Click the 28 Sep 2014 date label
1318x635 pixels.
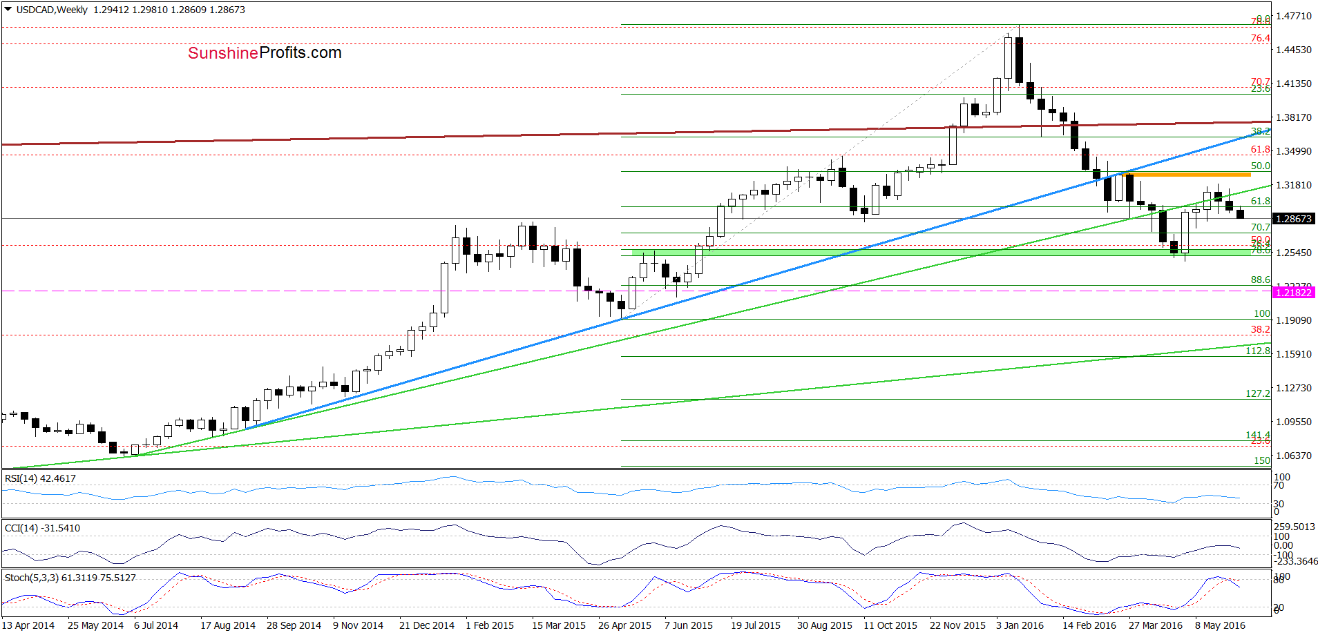294,625
